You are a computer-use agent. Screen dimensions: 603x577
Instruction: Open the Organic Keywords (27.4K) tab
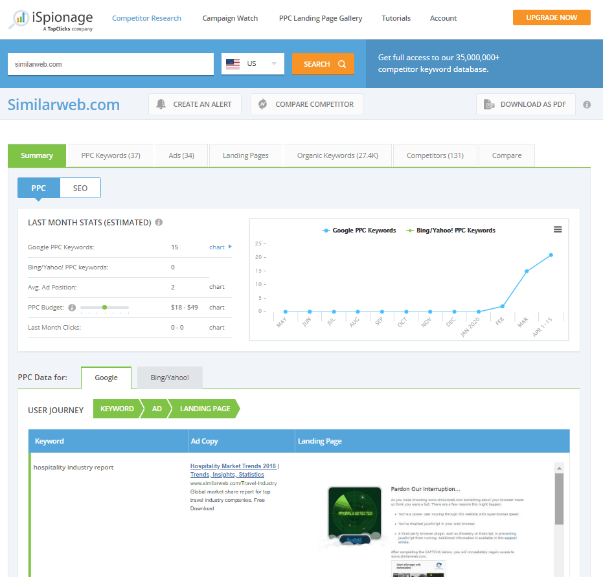pos(337,155)
